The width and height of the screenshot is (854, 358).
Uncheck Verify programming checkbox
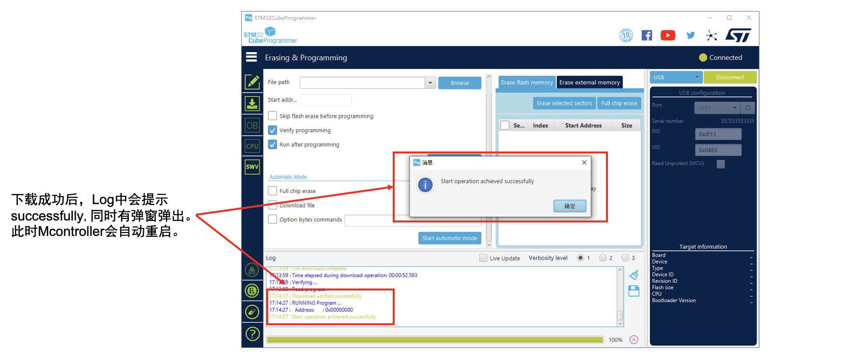(273, 130)
